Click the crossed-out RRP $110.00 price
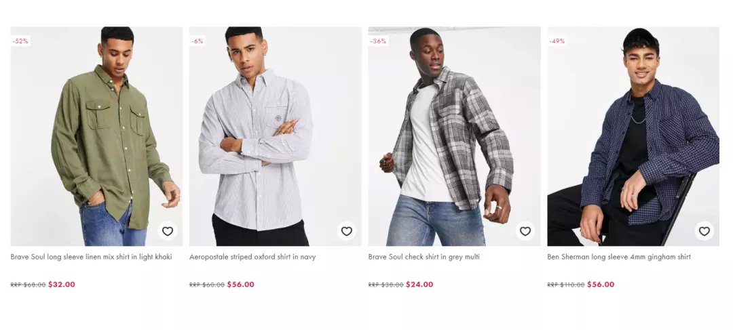This screenshot has height=330, width=733. [566, 285]
